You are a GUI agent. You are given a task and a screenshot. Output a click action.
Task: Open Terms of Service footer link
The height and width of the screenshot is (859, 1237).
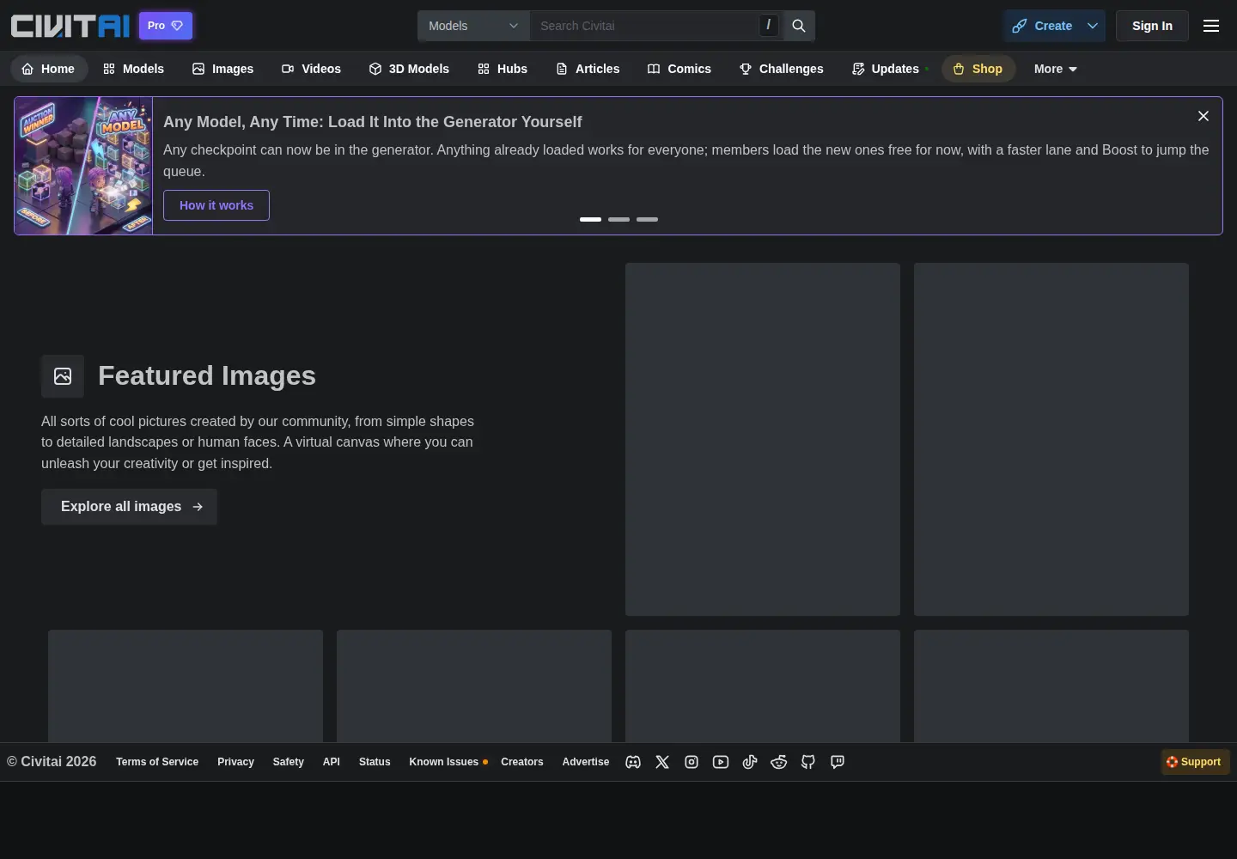pyautogui.click(x=157, y=762)
